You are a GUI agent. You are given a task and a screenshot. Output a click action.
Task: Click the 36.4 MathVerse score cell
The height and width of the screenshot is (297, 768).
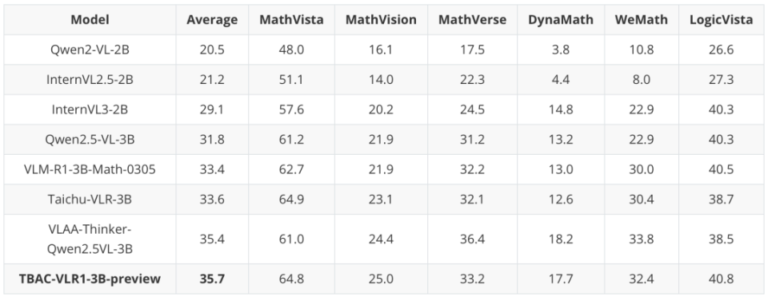(x=472, y=240)
